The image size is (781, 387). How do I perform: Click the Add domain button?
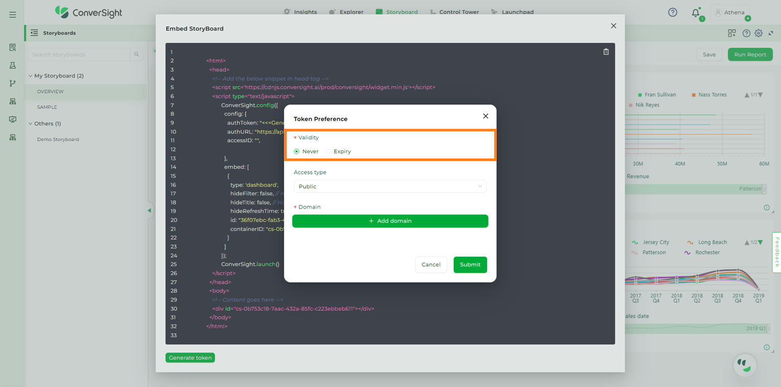390,221
